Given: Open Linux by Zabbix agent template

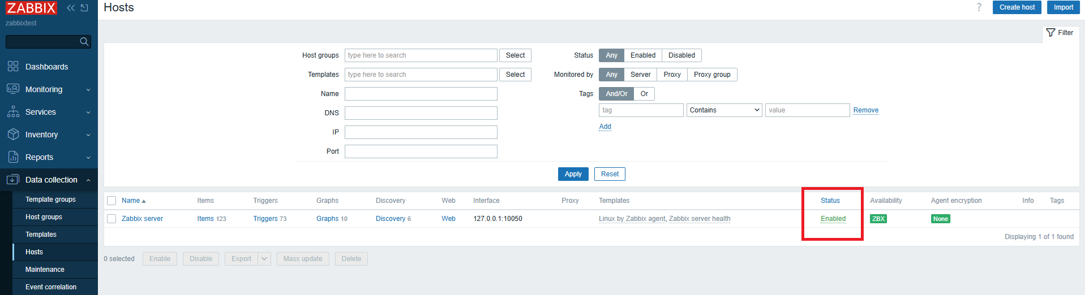Looking at the screenshot, I should pos(632,219).
